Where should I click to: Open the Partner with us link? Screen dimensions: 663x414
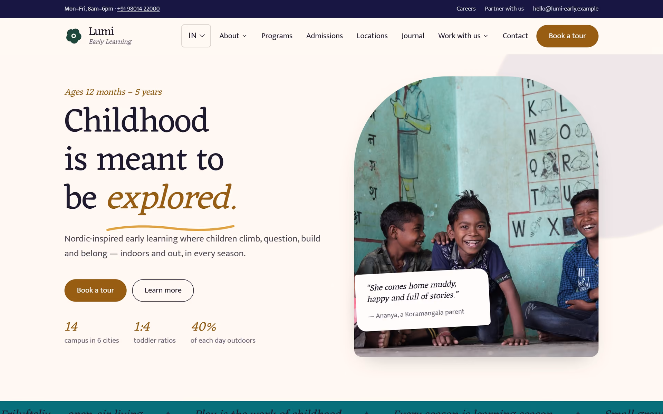pos(504,9)
